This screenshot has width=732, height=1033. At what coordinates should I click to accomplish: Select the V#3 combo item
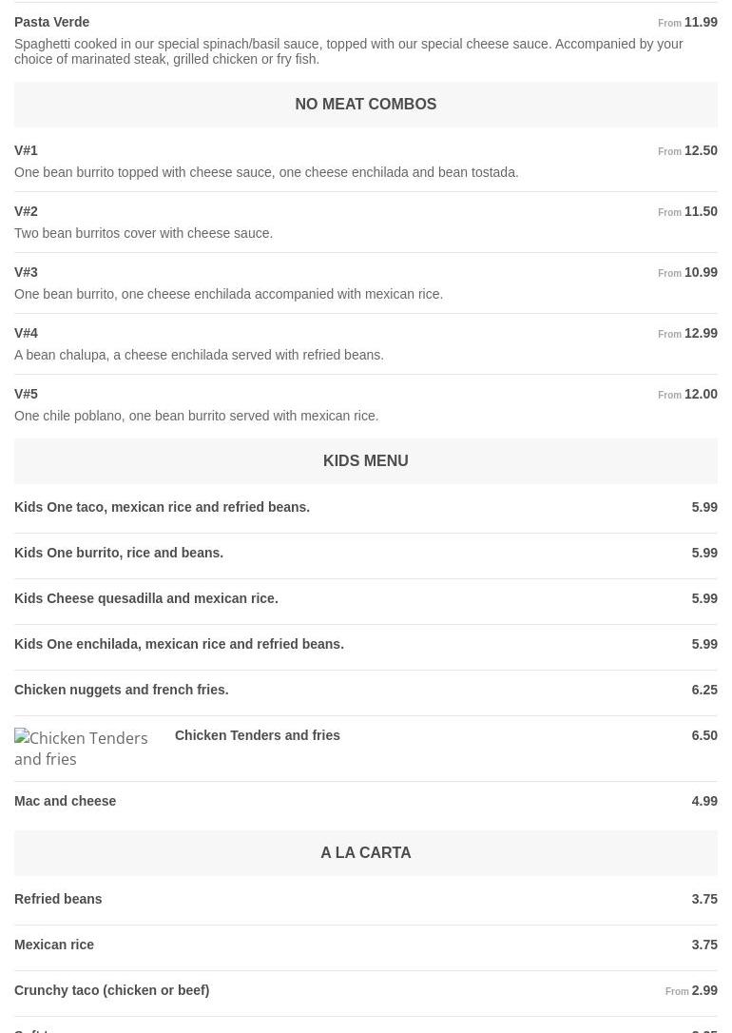tap(27, 272)
